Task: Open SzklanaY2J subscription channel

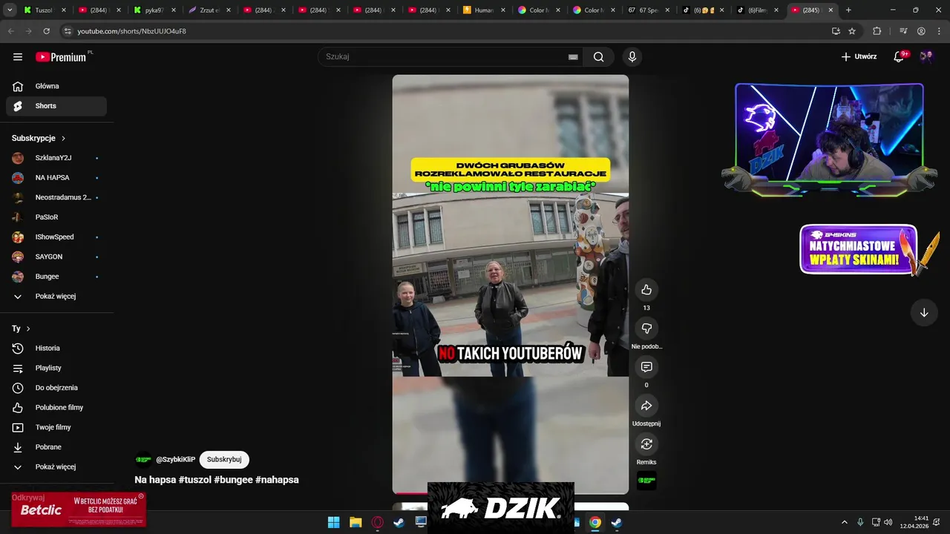Action: [56, 158]
